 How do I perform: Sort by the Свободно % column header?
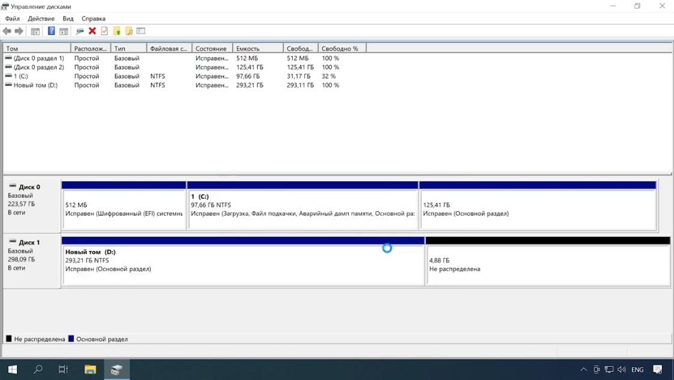pos(342,49)
